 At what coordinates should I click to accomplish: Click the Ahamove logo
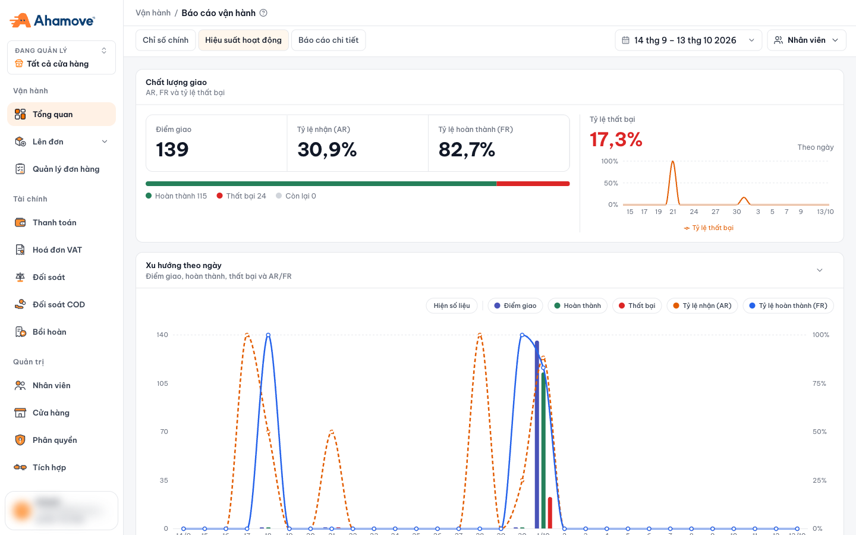[52, 20]
